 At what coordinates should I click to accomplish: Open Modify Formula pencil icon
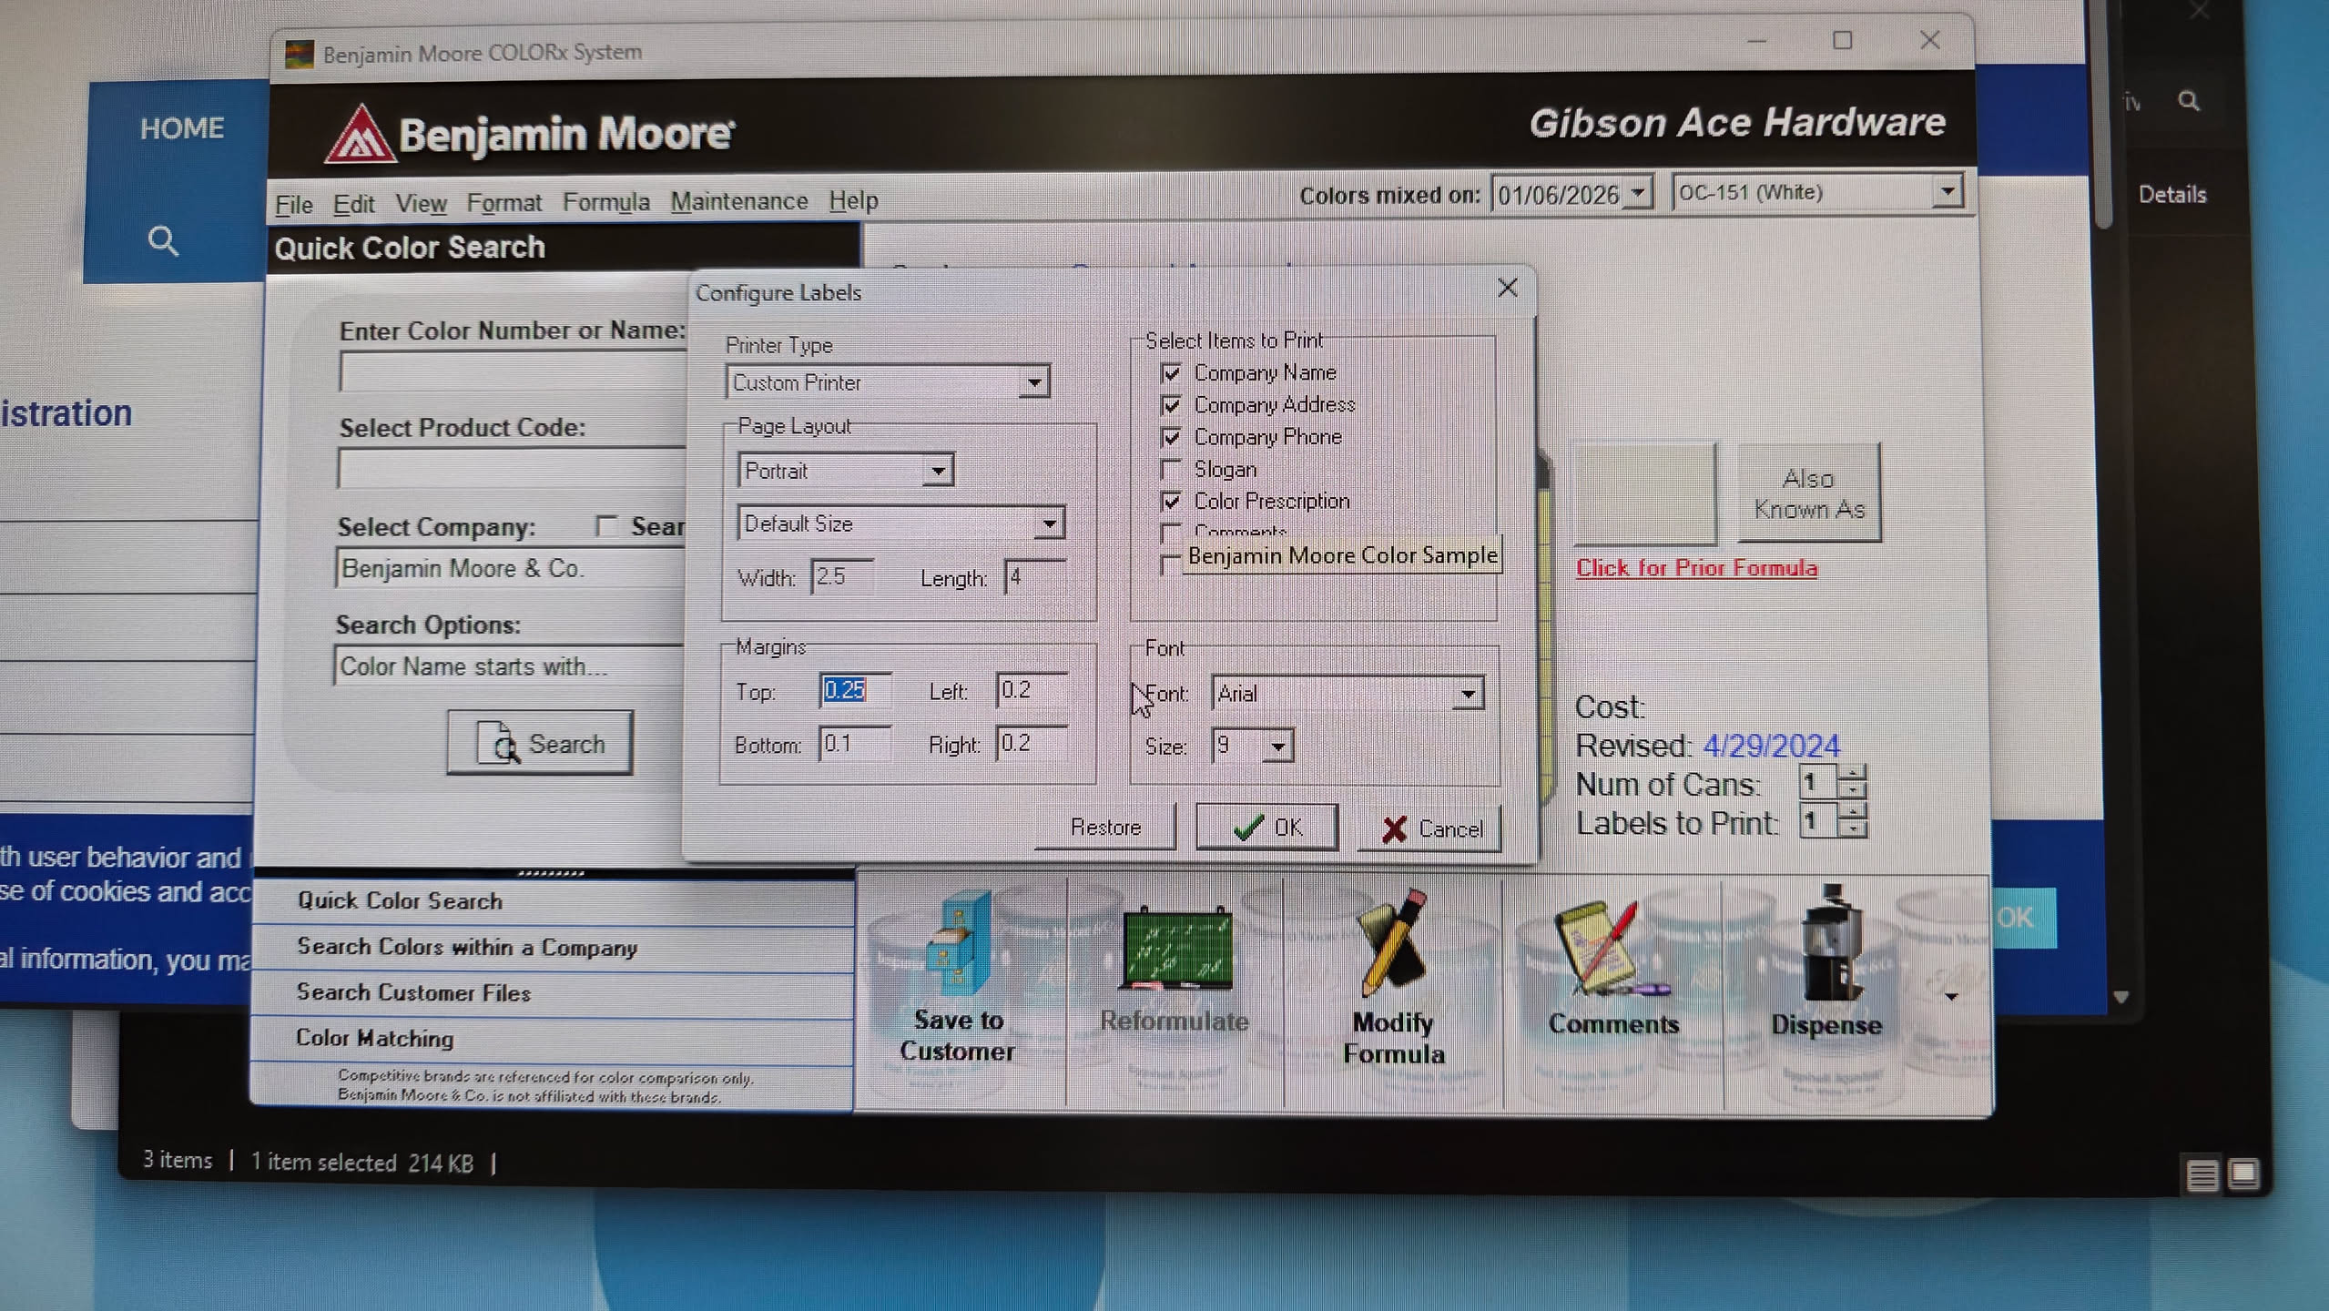pos(1392,944)
